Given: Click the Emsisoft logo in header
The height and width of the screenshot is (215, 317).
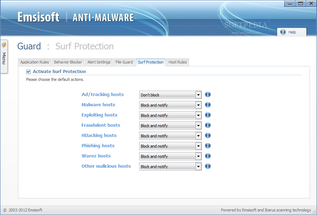Looking at the screenshot, I should point(39,17).
